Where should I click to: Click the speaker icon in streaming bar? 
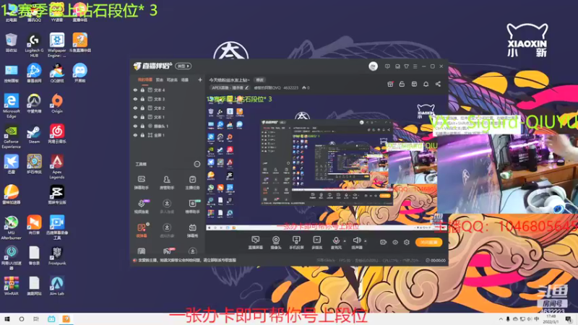point(356,240)
